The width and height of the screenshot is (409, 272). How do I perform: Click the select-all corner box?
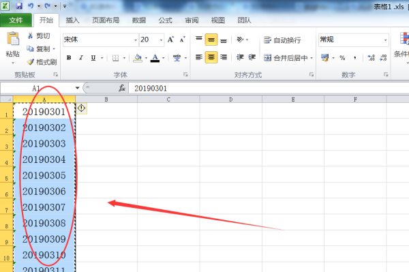[x=7, y=99]
